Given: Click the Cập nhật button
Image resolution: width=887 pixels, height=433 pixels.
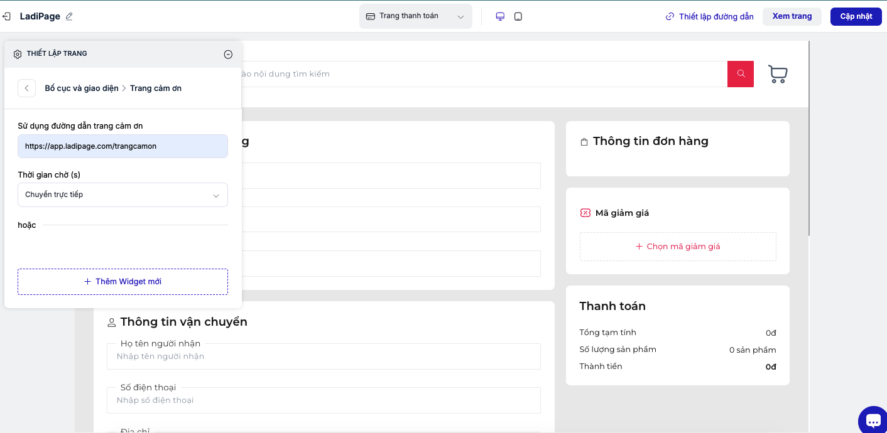Looking at the screenshot, I should pos(856,16).
